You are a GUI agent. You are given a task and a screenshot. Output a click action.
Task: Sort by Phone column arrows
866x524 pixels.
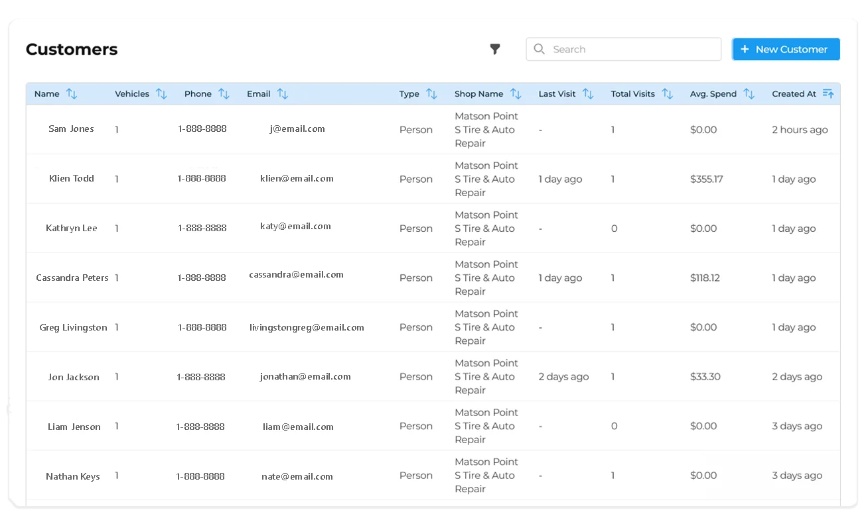tap(224, 94)
